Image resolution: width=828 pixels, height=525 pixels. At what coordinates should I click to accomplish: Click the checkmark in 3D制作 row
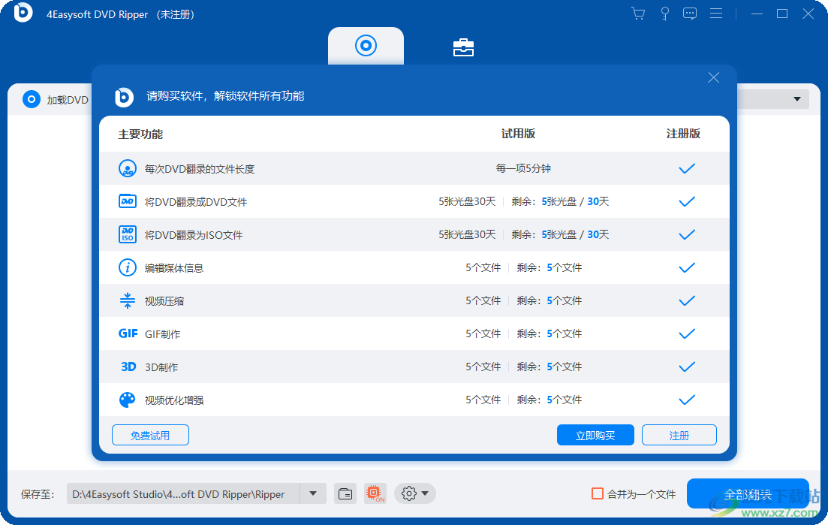click(x=686, y=367)
